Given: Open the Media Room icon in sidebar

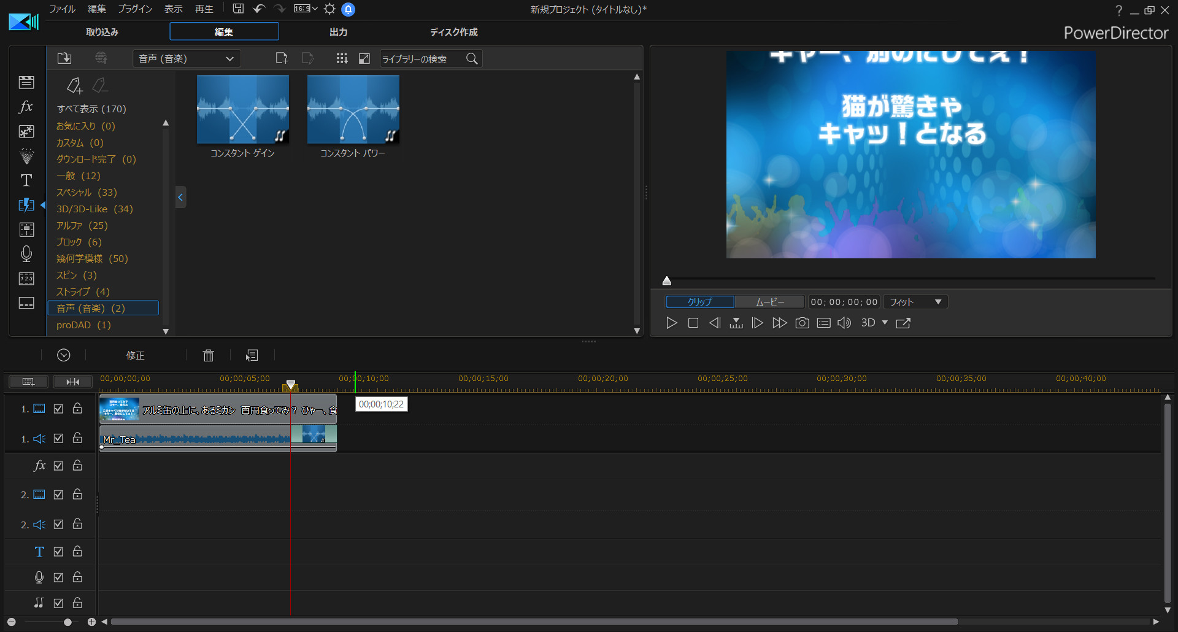Looking at the screenshot, I should tap(26, 82).
